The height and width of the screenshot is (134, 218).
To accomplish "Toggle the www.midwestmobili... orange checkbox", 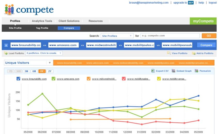I will coord(89,79).
